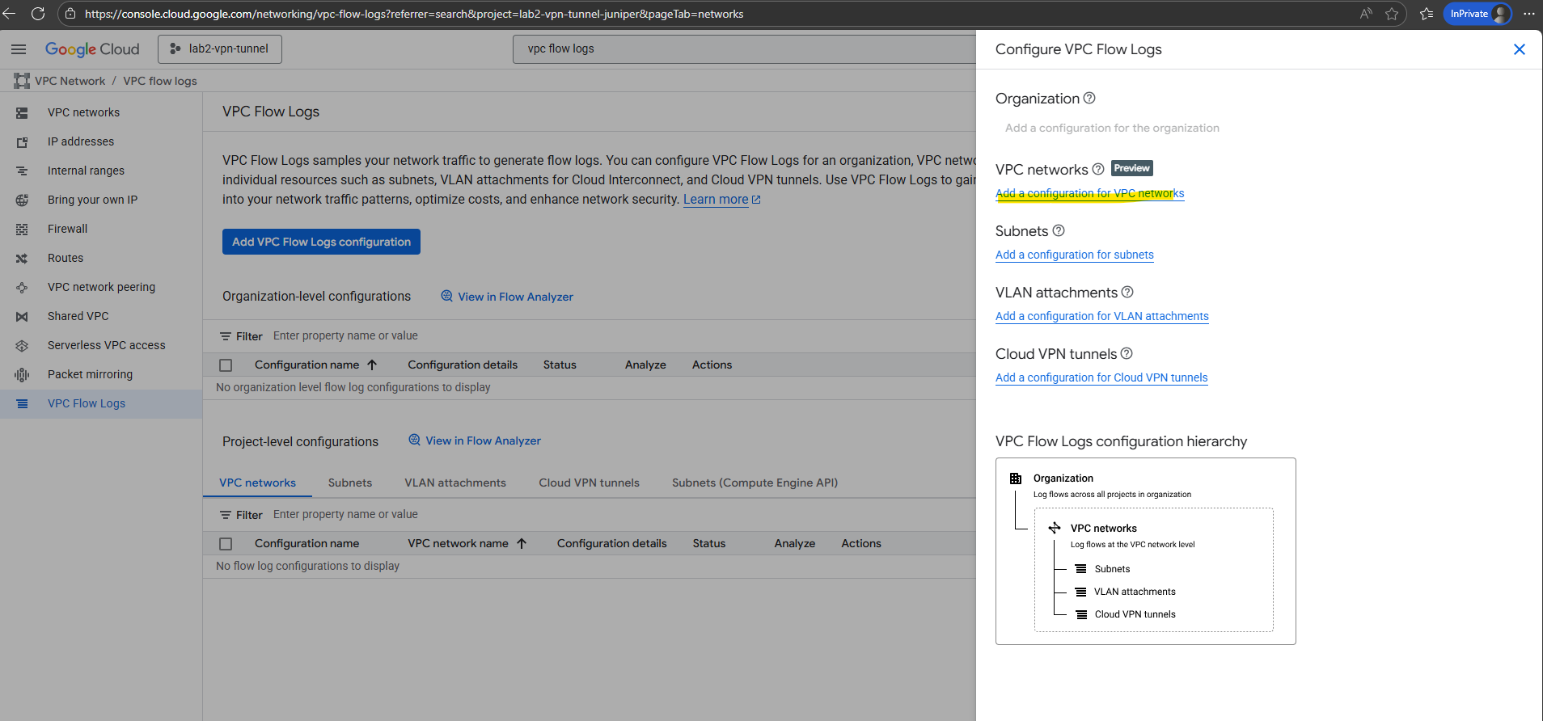Open the browser favorites star icon
Viewport: 1543px width, 721px height.
[x=1392, y=14]
